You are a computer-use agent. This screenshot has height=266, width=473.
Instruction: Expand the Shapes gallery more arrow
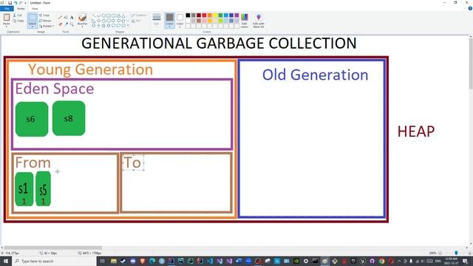128,25
